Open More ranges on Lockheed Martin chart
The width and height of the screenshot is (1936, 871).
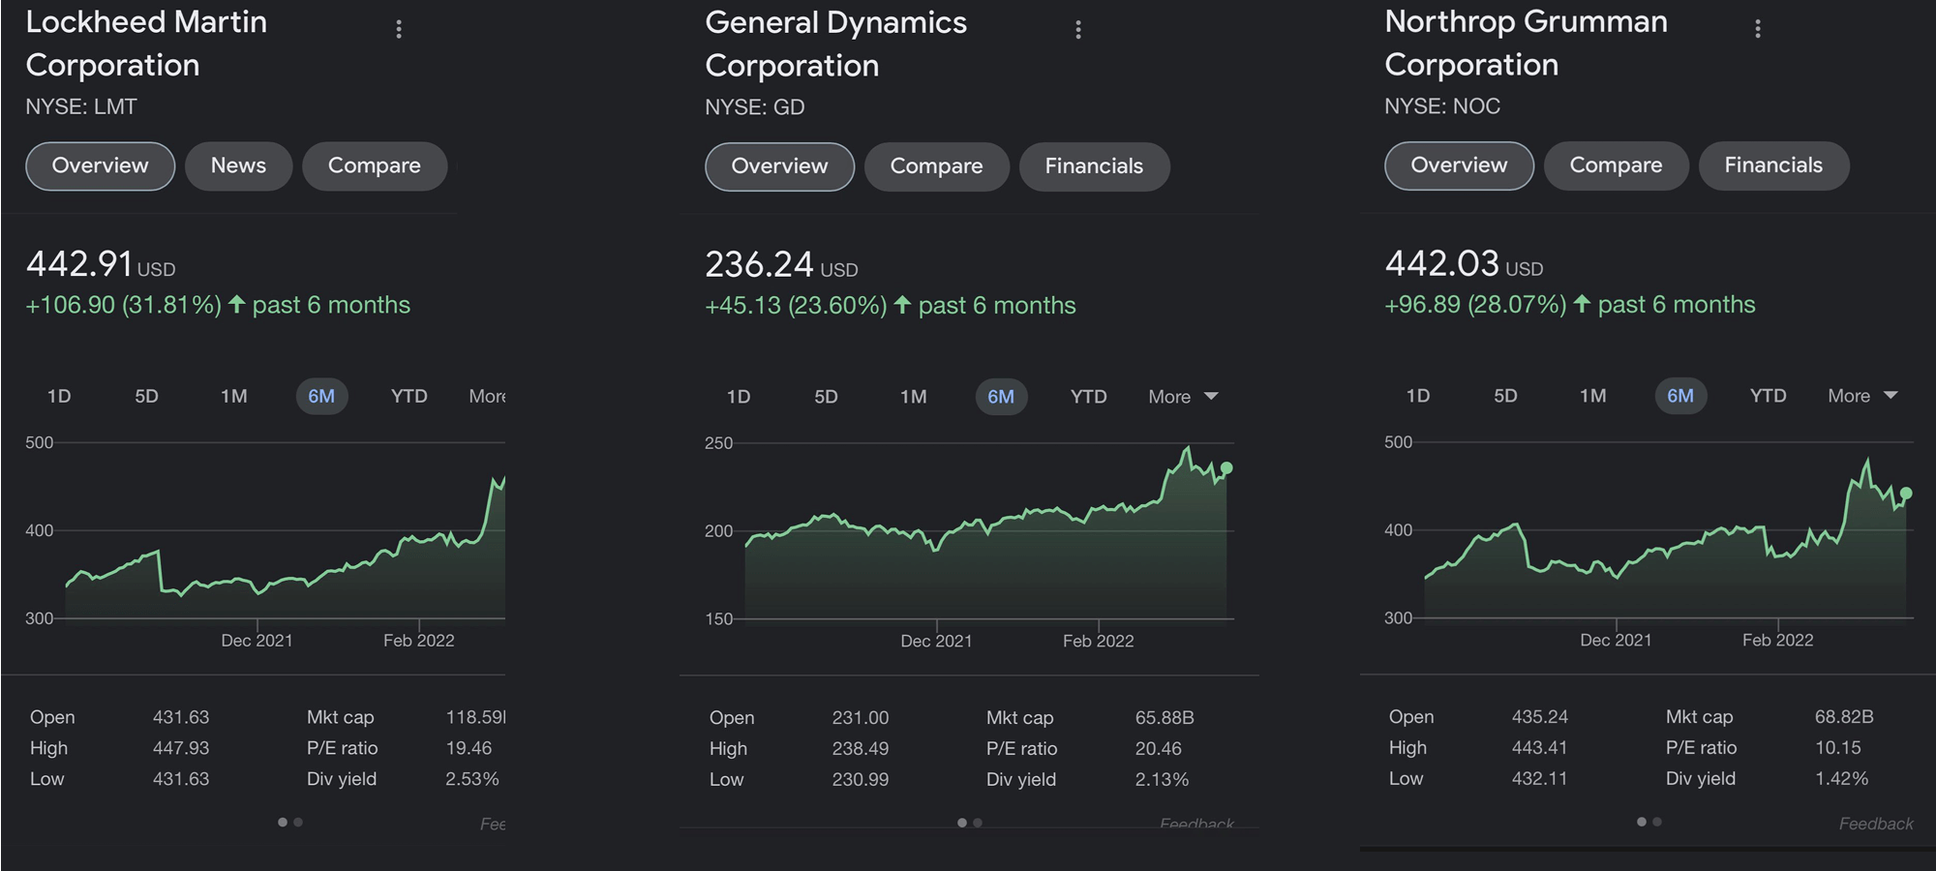click(x=487, y=396)
